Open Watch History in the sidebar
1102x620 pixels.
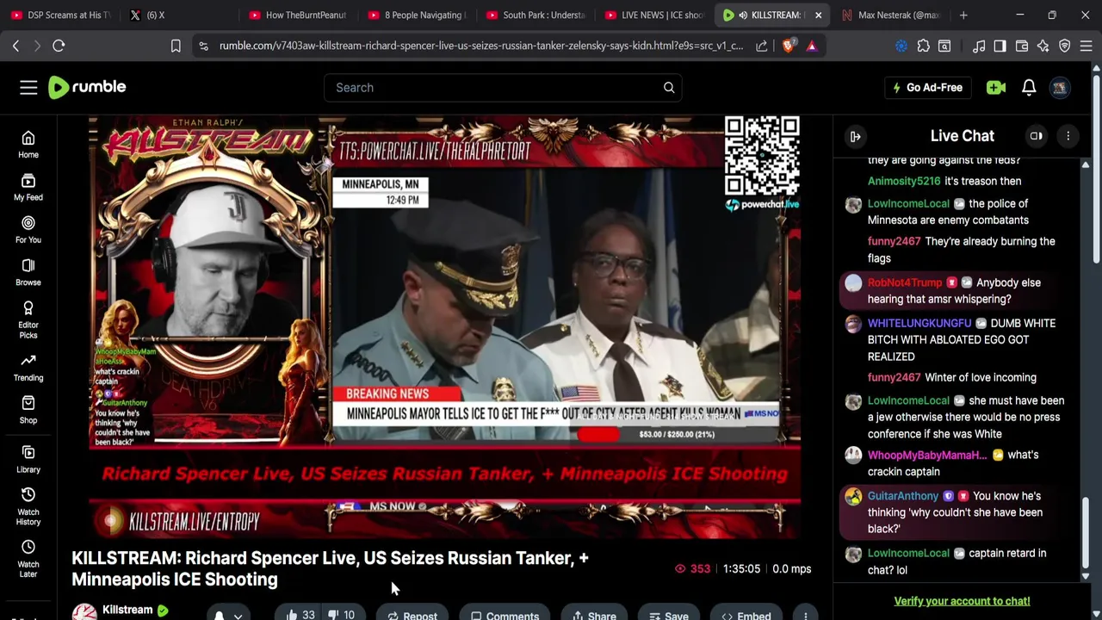click(x=28, y=507)
